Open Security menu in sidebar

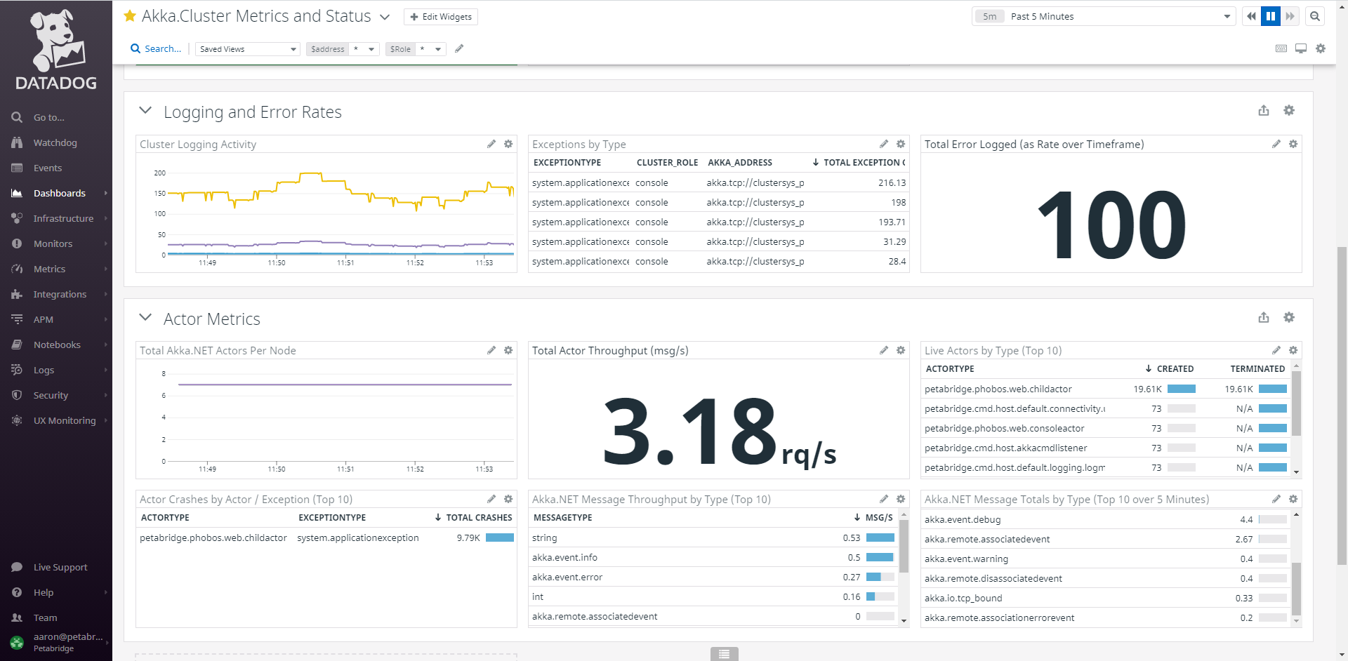(56, 395)
